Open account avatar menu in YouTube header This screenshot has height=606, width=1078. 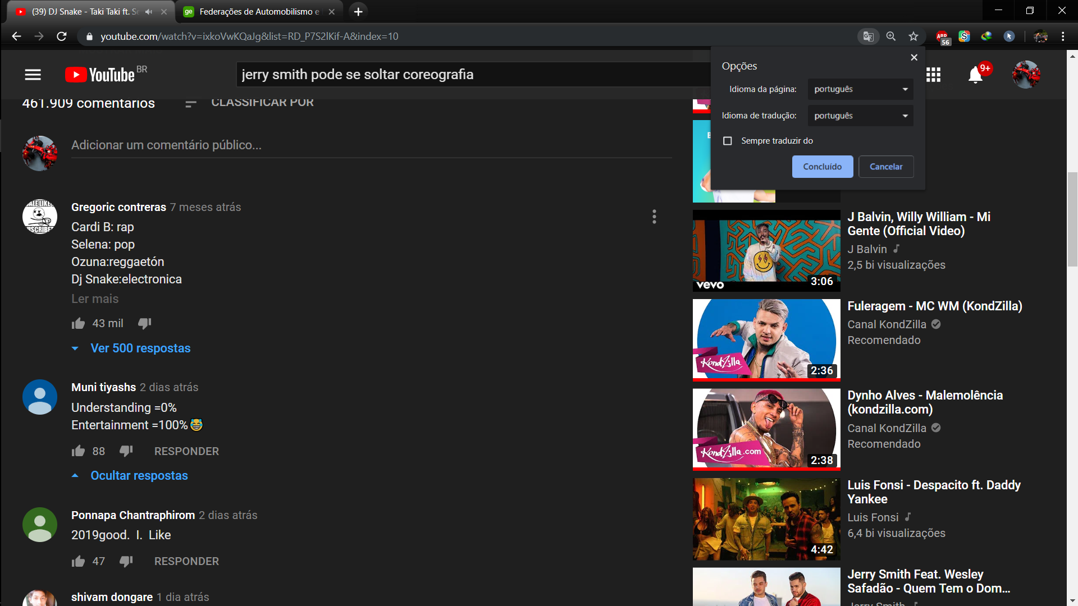(x=1026, y=75)
